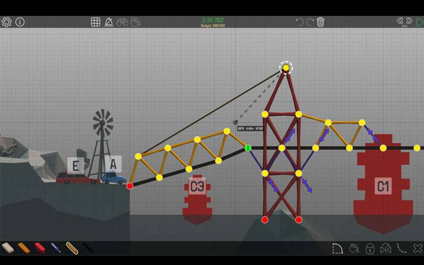Toggle the triangle tracing tool
Image resolution: width=424 pixels, height=265 pixels.
click(109, 22)
